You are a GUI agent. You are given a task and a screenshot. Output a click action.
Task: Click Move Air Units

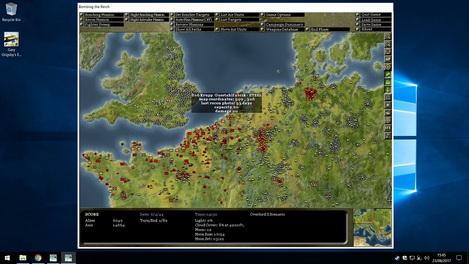click(x=237, y=29)
